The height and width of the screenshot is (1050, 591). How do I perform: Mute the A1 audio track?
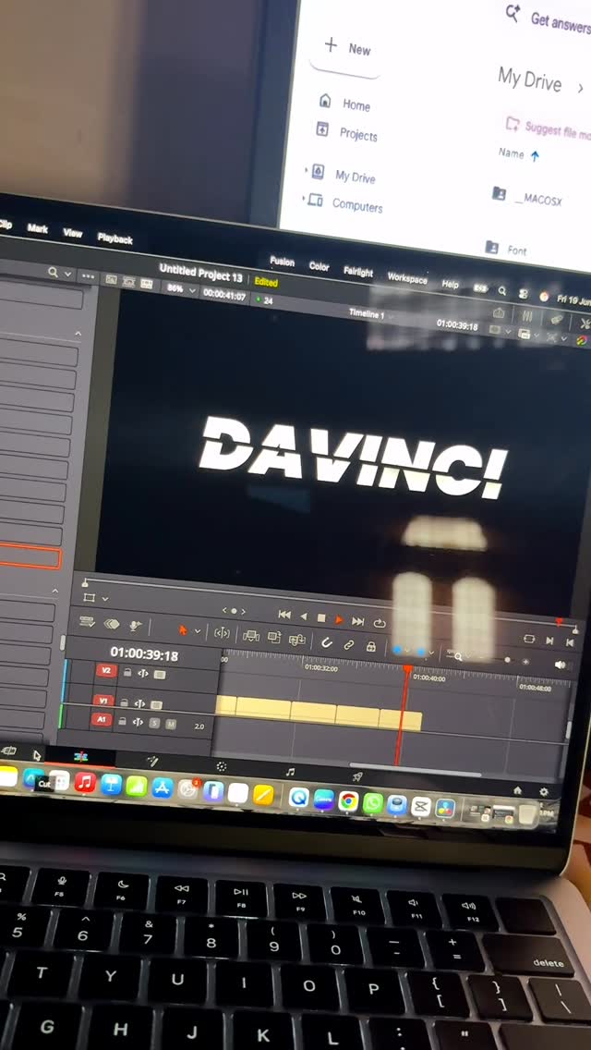pyautogui.click(x=171, y=725)
